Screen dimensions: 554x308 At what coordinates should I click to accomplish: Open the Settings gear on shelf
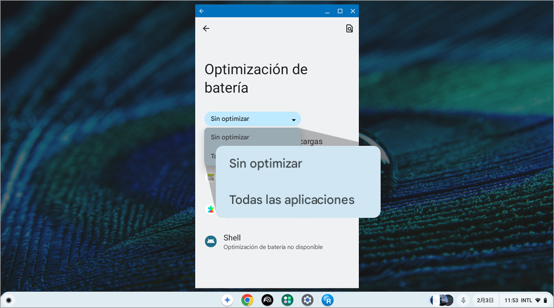(x=307, y=300)
